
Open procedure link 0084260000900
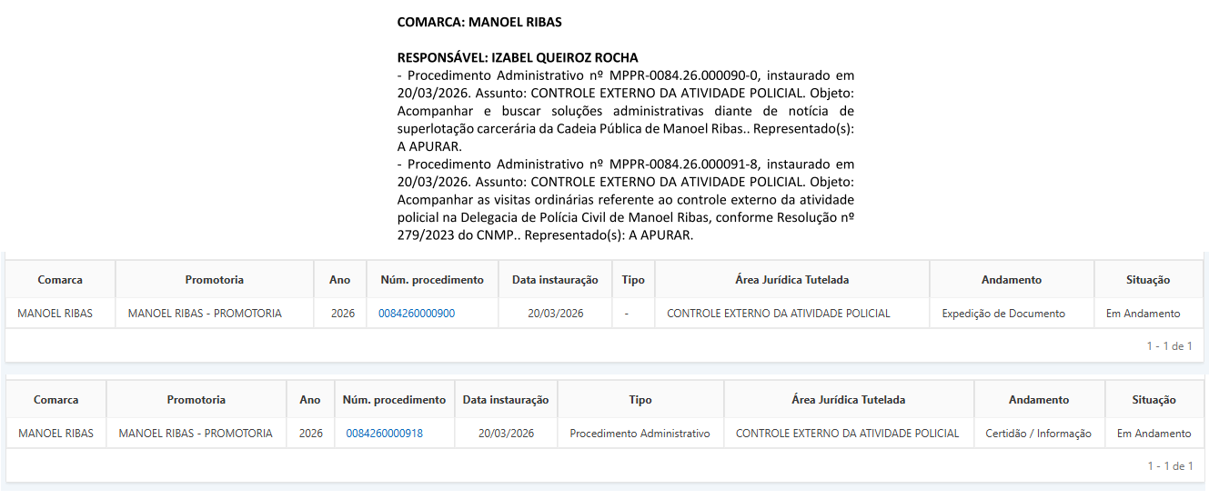pyautogui.click(x=417, y=314)
